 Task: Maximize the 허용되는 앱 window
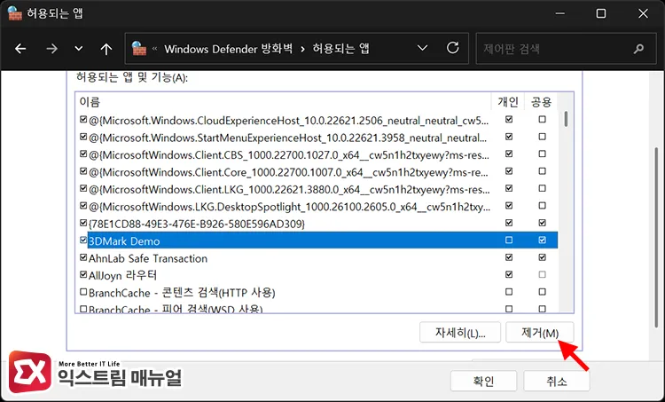click(x=601, y=13)
